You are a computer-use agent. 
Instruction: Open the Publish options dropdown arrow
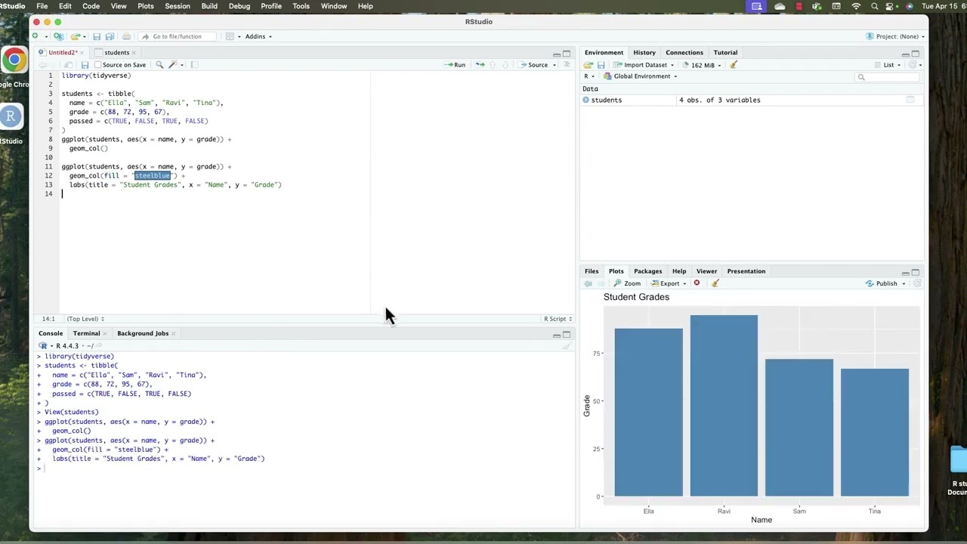pos(904,283)
